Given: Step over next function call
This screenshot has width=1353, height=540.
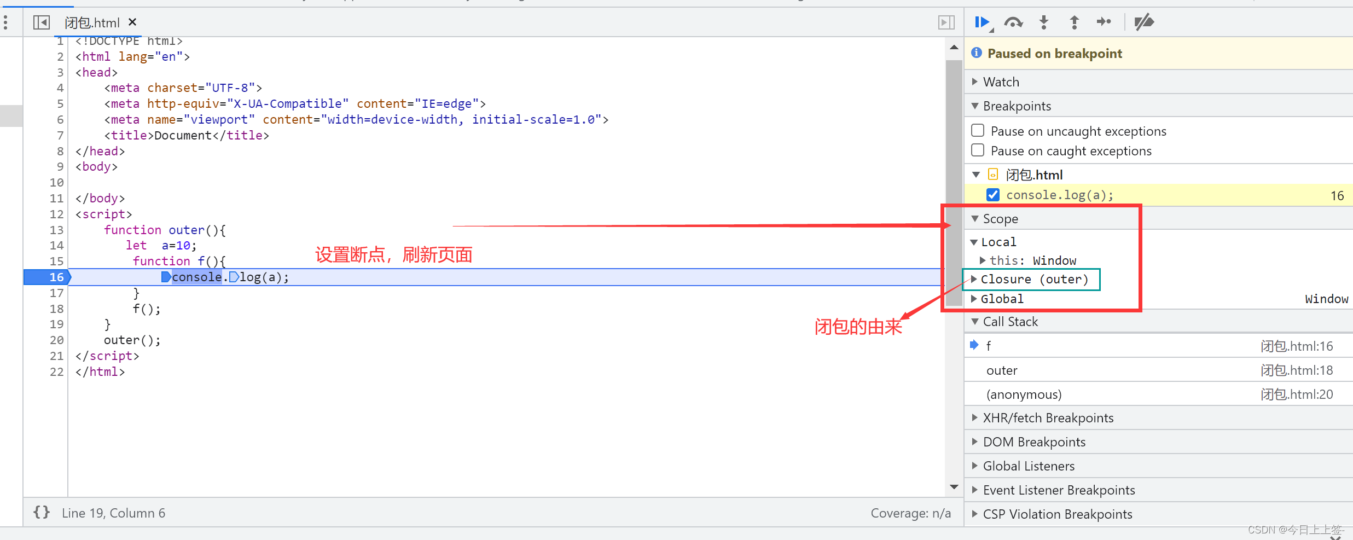Looking at the screenshot, I should (1013, 22).
